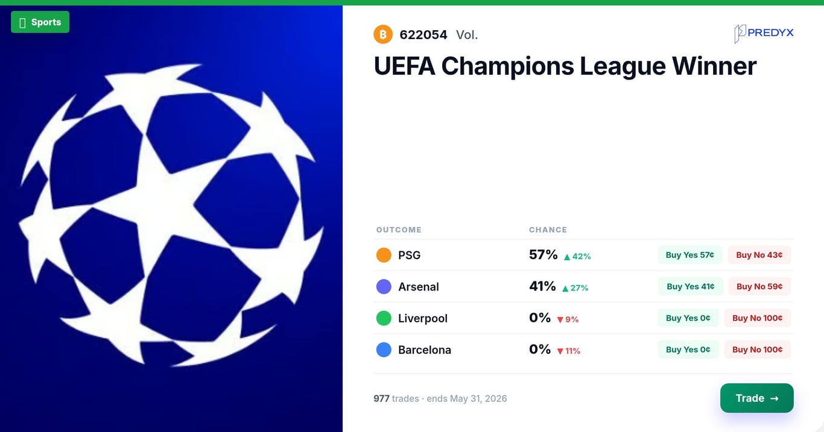Open the Predyx logo link
The width and height of the screenshot is (824, 432).
[x=764, y=33]
